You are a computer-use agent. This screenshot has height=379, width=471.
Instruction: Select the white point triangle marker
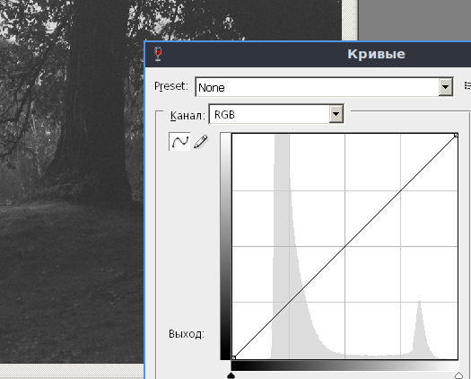458,375
